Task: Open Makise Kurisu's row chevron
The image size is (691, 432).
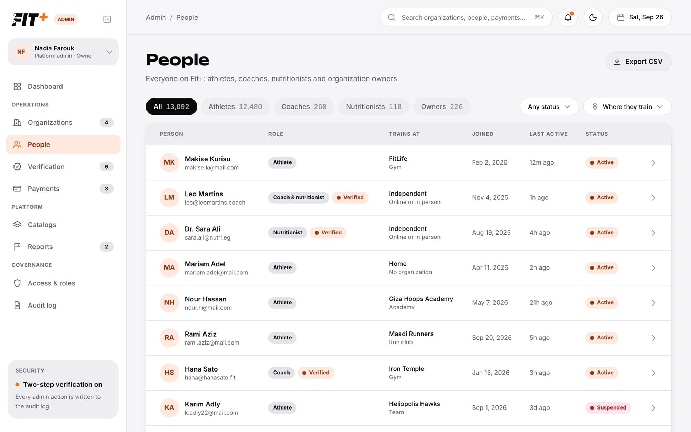Action: pos(653,163)
